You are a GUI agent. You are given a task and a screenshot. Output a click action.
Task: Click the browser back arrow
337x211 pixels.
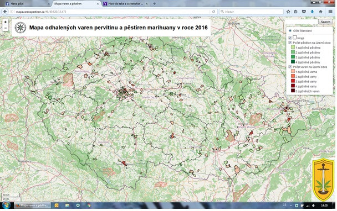[x=5, y=12]
